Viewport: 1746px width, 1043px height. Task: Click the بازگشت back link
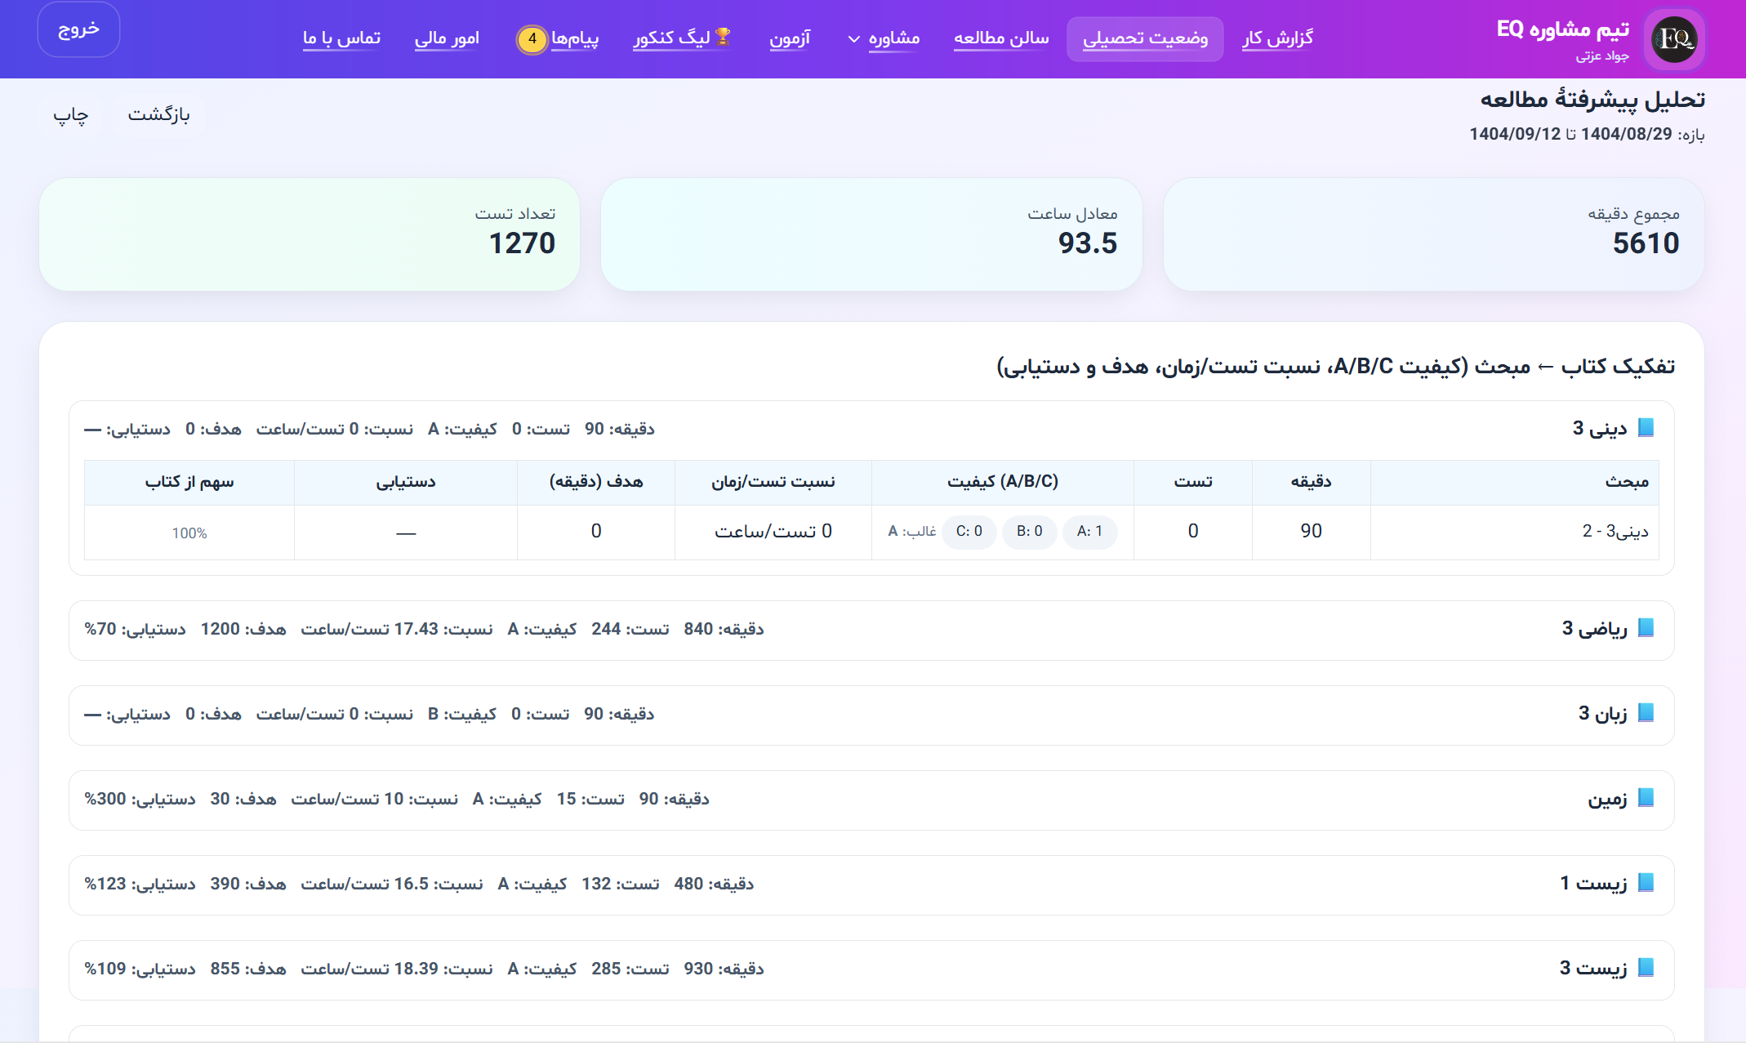click(160, 114)
